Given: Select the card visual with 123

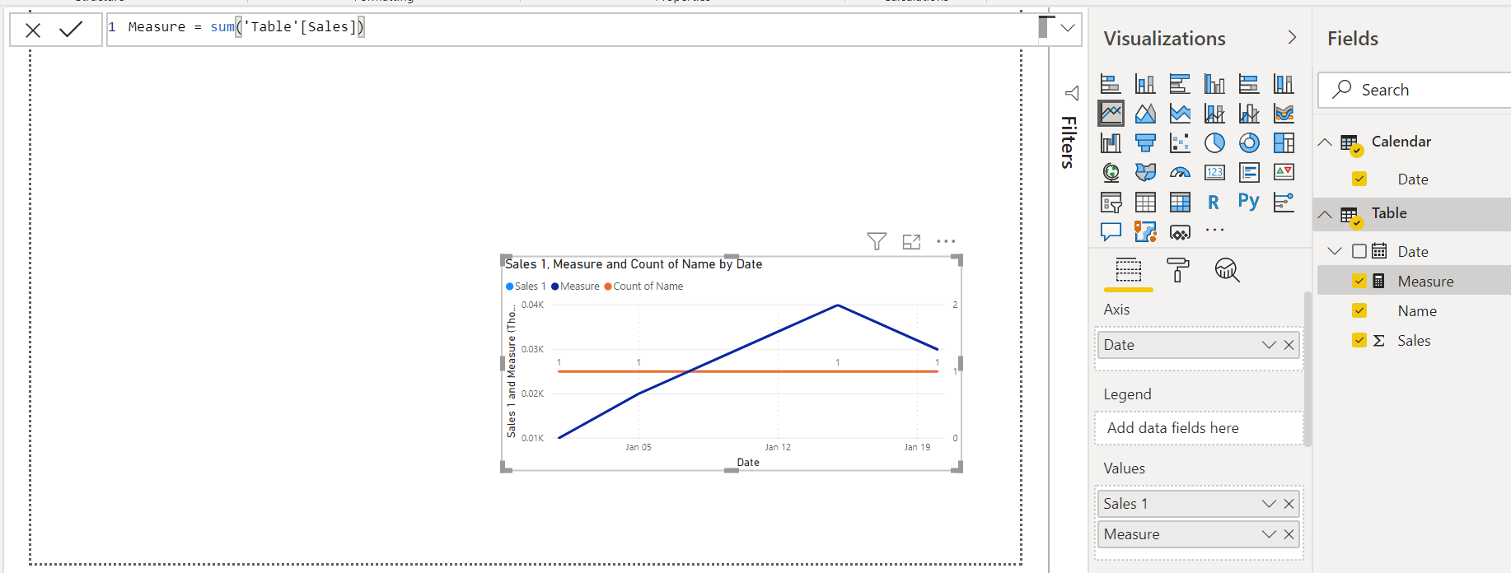Looking at the screenshot, I should click(x=1214, y=173).
